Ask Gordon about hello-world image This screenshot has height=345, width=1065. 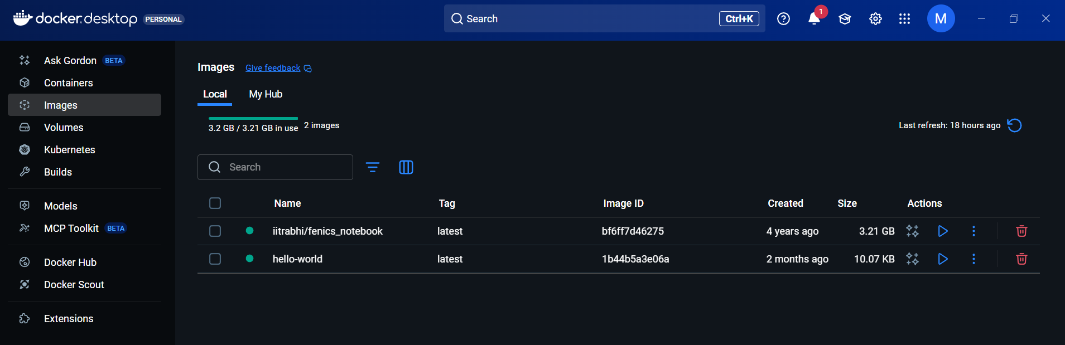912,259
